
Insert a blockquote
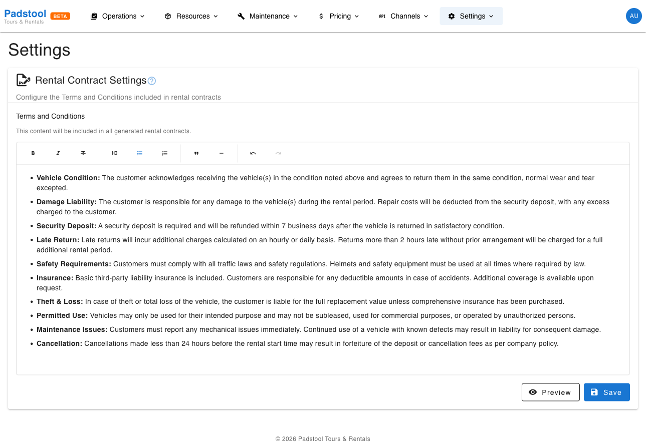[x=196, y=153]
